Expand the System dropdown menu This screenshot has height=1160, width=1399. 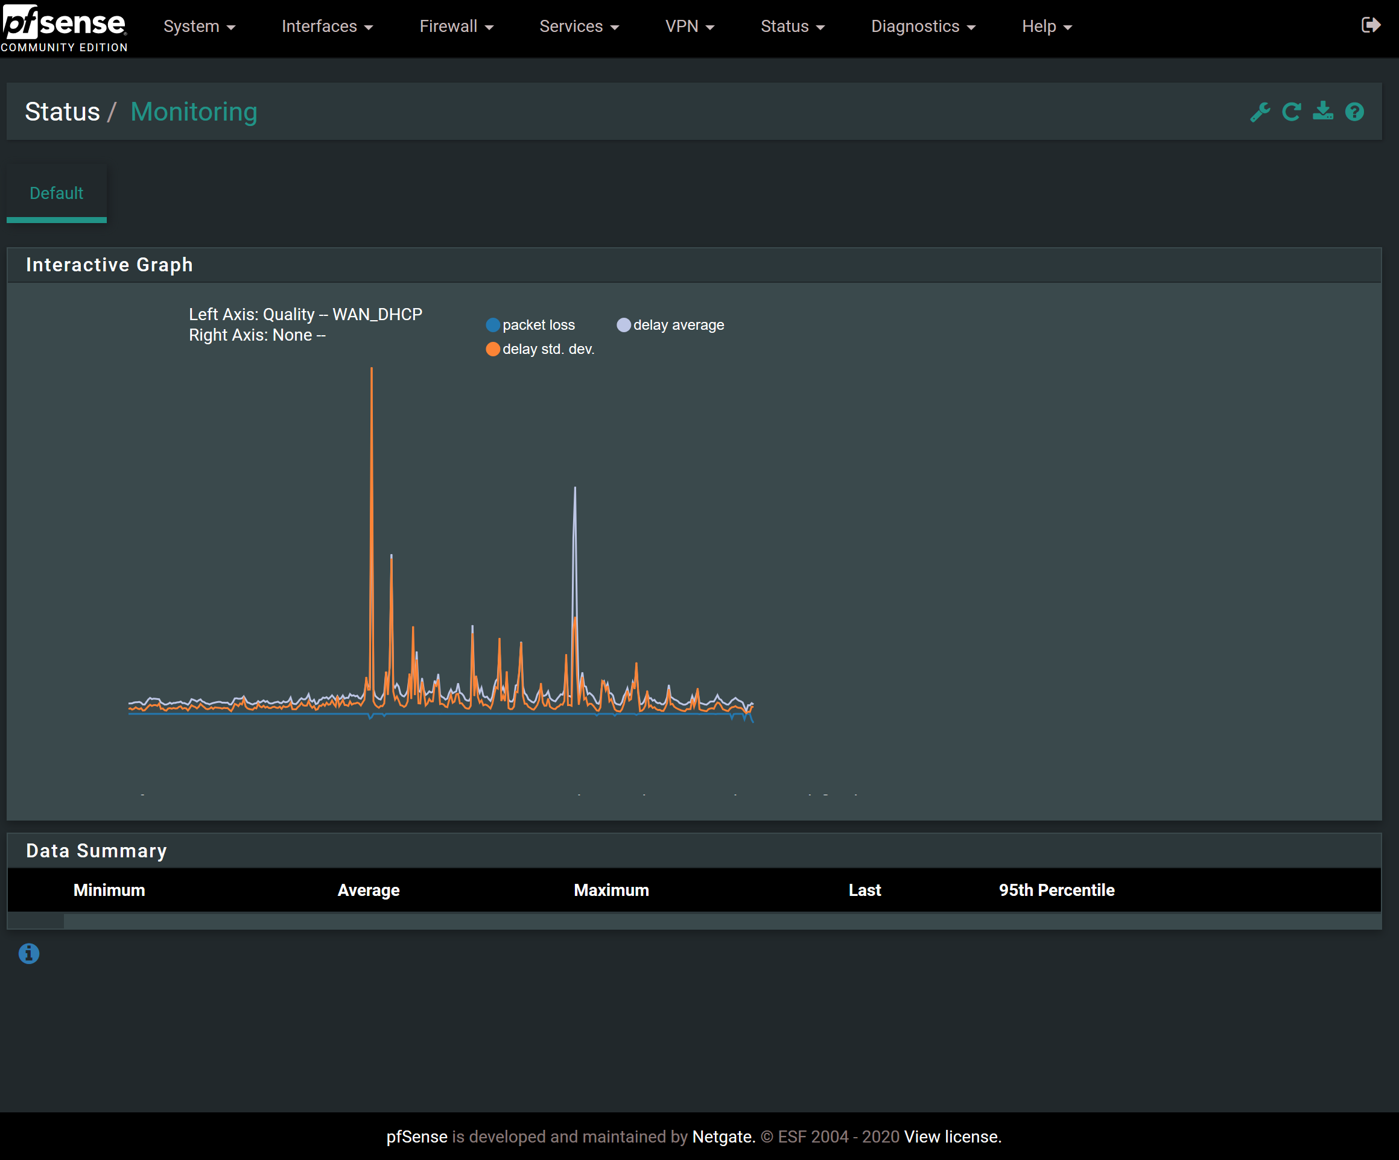click(x=199, y=27)
